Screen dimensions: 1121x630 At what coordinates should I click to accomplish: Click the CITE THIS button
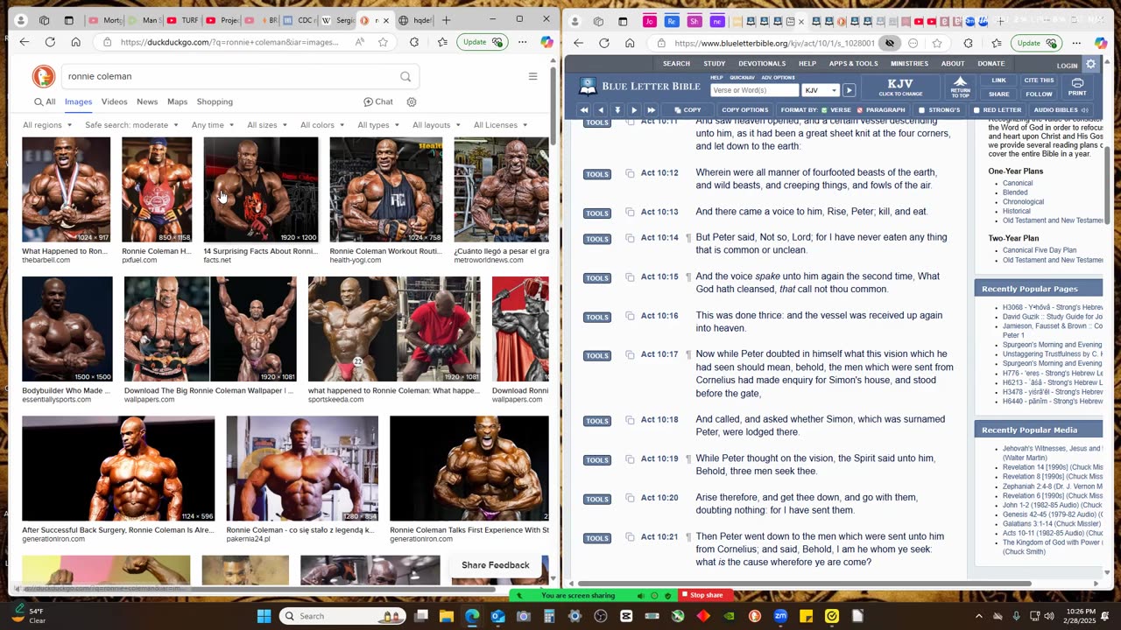click(1039, 80)
